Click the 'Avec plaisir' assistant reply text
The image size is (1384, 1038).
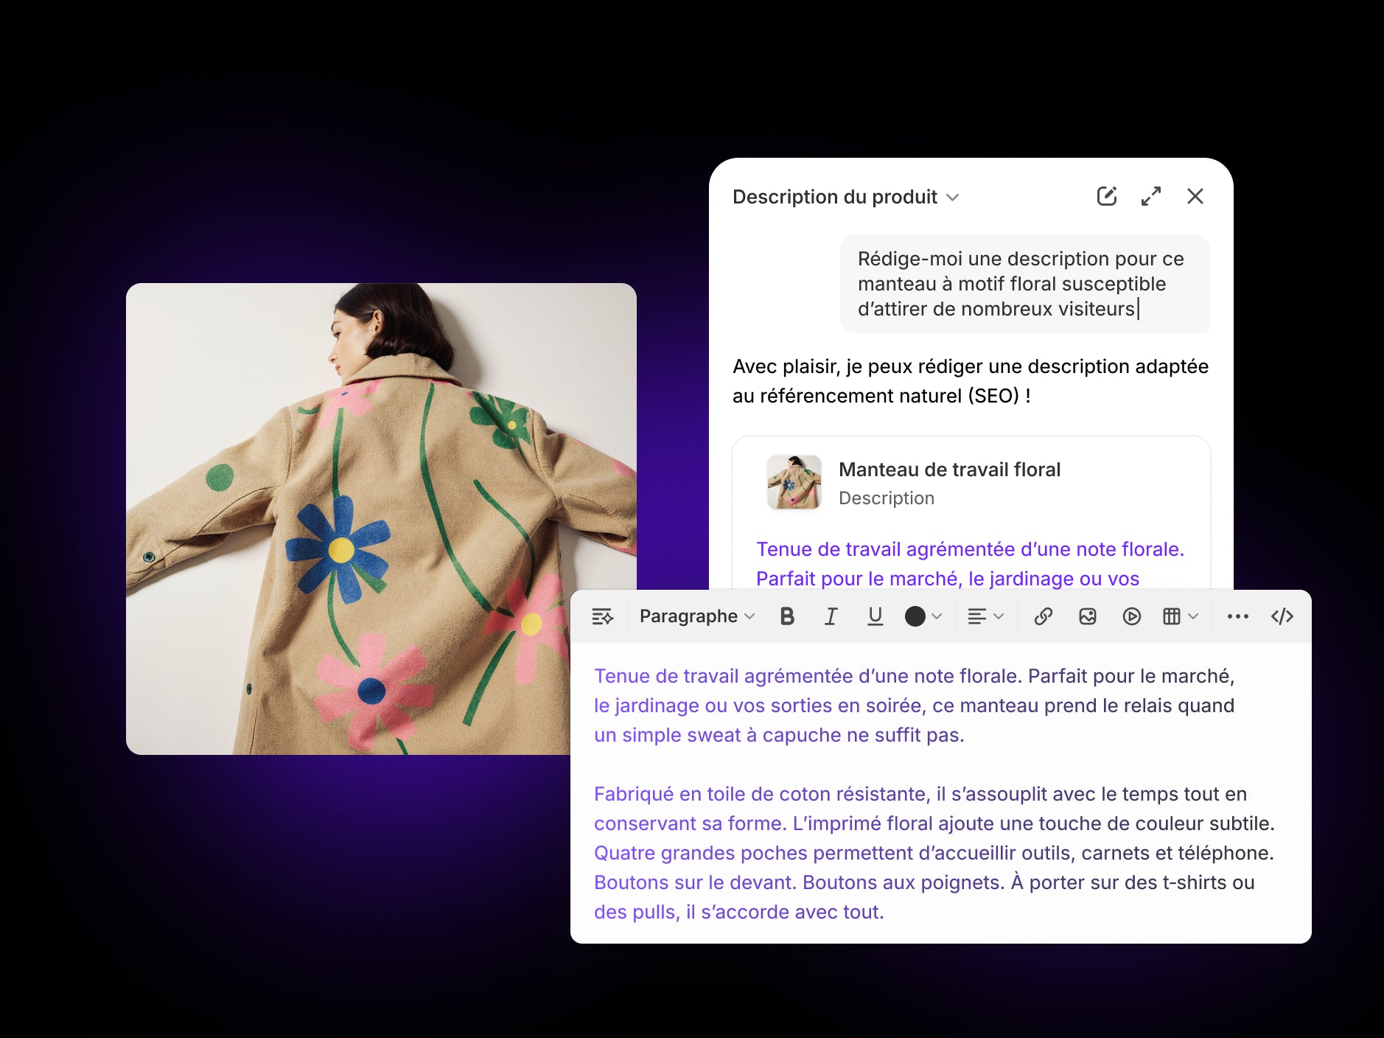coord(971,381)
